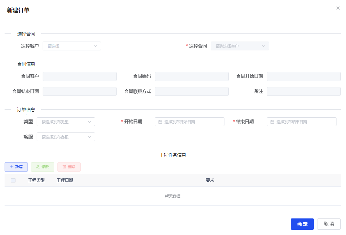Click the 新增 plus button
The height and width of the screenshot is (235, 346).
click(16, 167)
